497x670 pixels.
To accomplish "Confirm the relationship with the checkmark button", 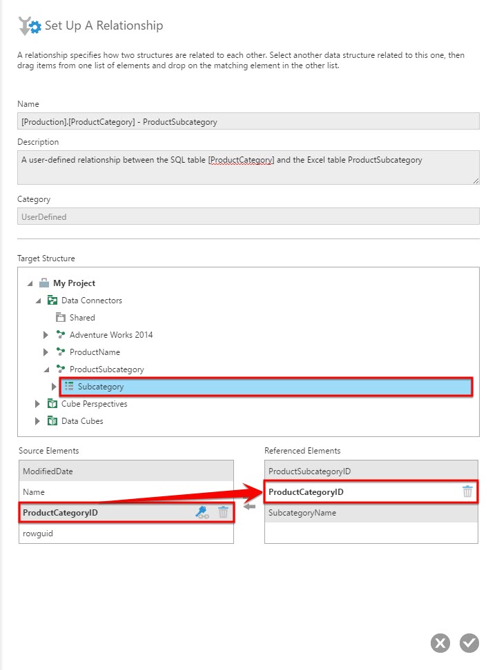I will [x=469, y=642].
